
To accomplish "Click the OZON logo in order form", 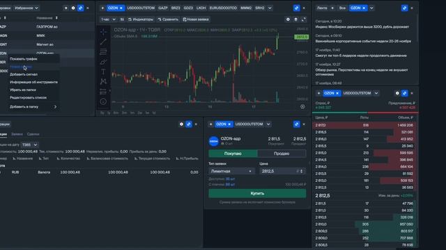I will click(214, 141).
